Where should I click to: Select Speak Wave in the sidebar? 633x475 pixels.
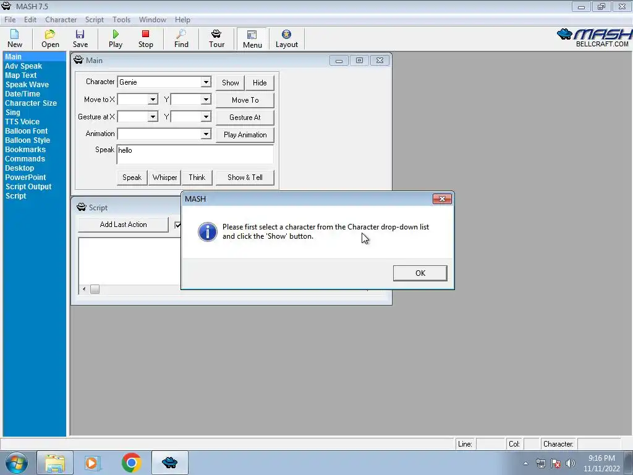(27, 84)
